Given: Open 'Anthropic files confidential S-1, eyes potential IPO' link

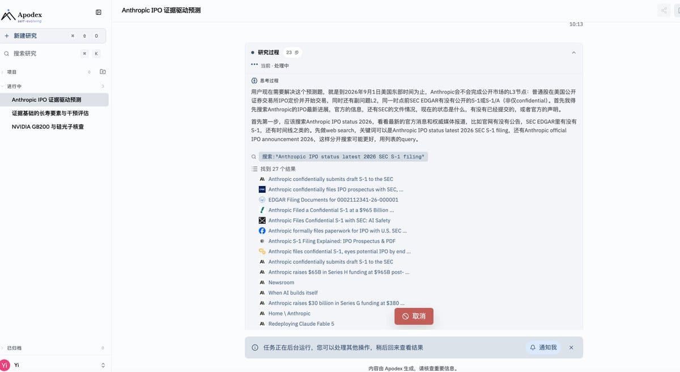Looking at the screenshot, I should 339,252.
